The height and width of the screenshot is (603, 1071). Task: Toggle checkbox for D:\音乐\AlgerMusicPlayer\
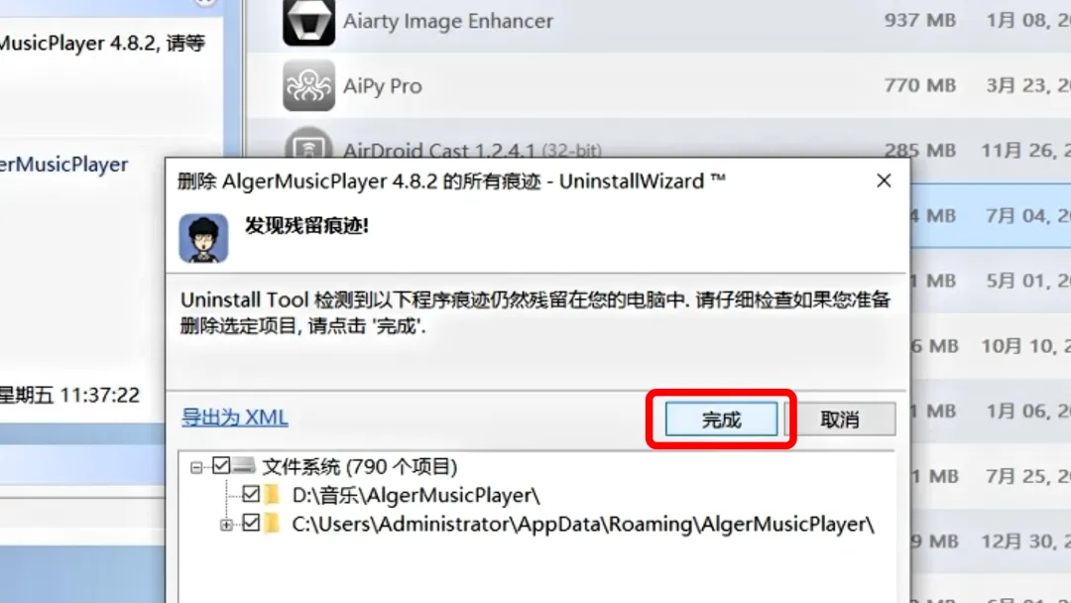251,494
